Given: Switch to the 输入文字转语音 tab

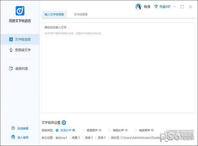Looking at the screenshot, I should 54,15.
